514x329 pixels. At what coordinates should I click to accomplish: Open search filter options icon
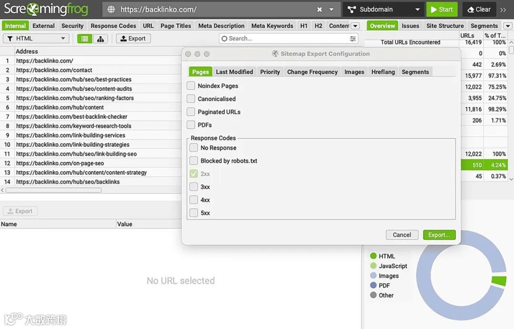[x=353, y=39]
